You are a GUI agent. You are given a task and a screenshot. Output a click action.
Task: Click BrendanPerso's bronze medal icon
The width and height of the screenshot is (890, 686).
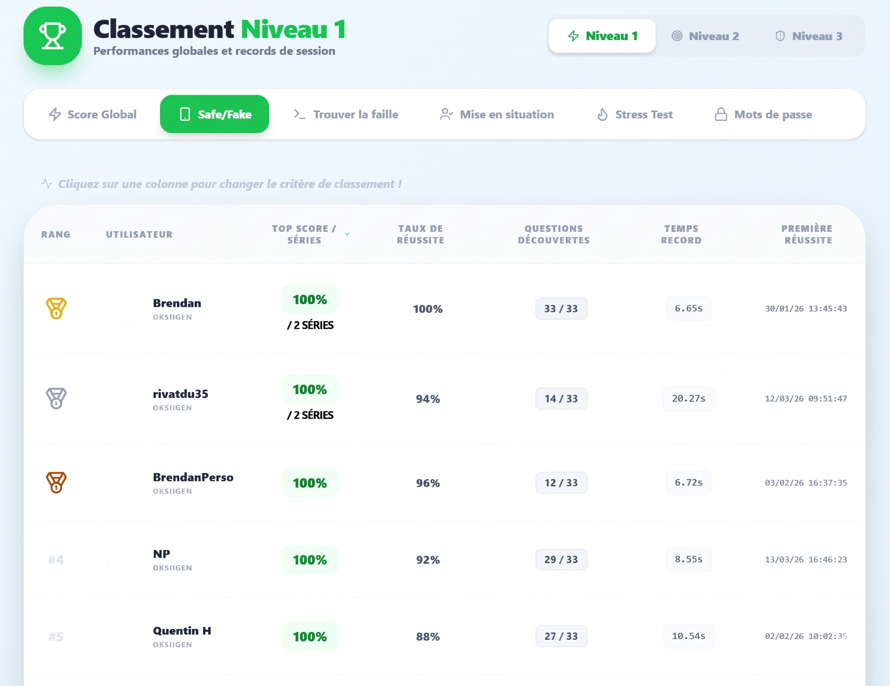tap(56, 483)
